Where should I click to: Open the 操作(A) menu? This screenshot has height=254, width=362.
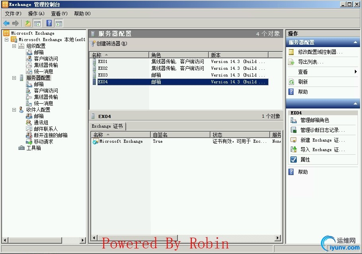pyautogui.click(x=36, y=14)
